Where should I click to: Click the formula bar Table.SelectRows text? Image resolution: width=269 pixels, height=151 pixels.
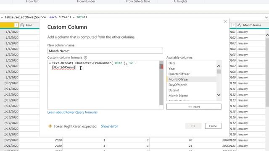coord(46,17)
